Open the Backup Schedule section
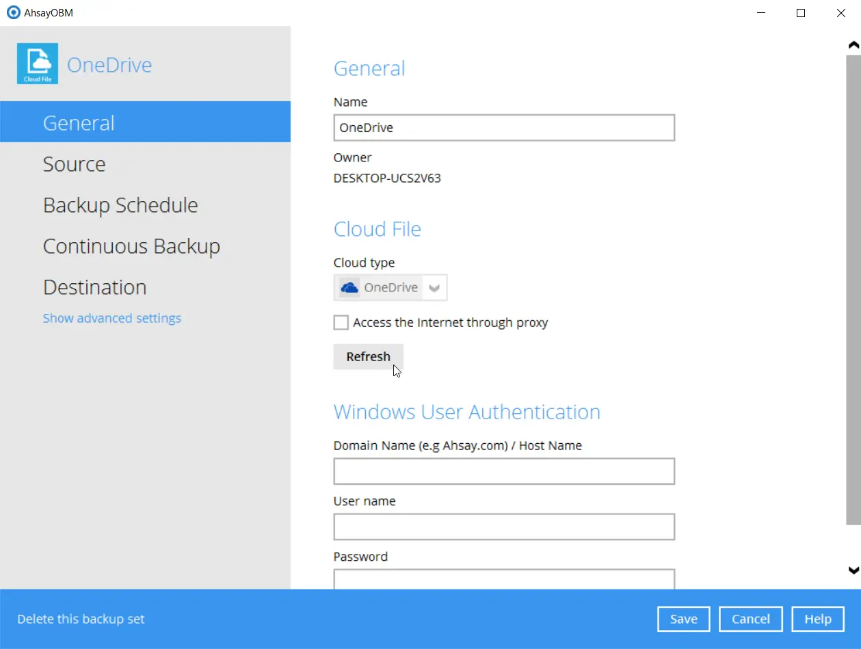The width and height of the screenshot is (861, 649). tap(120, 204)
